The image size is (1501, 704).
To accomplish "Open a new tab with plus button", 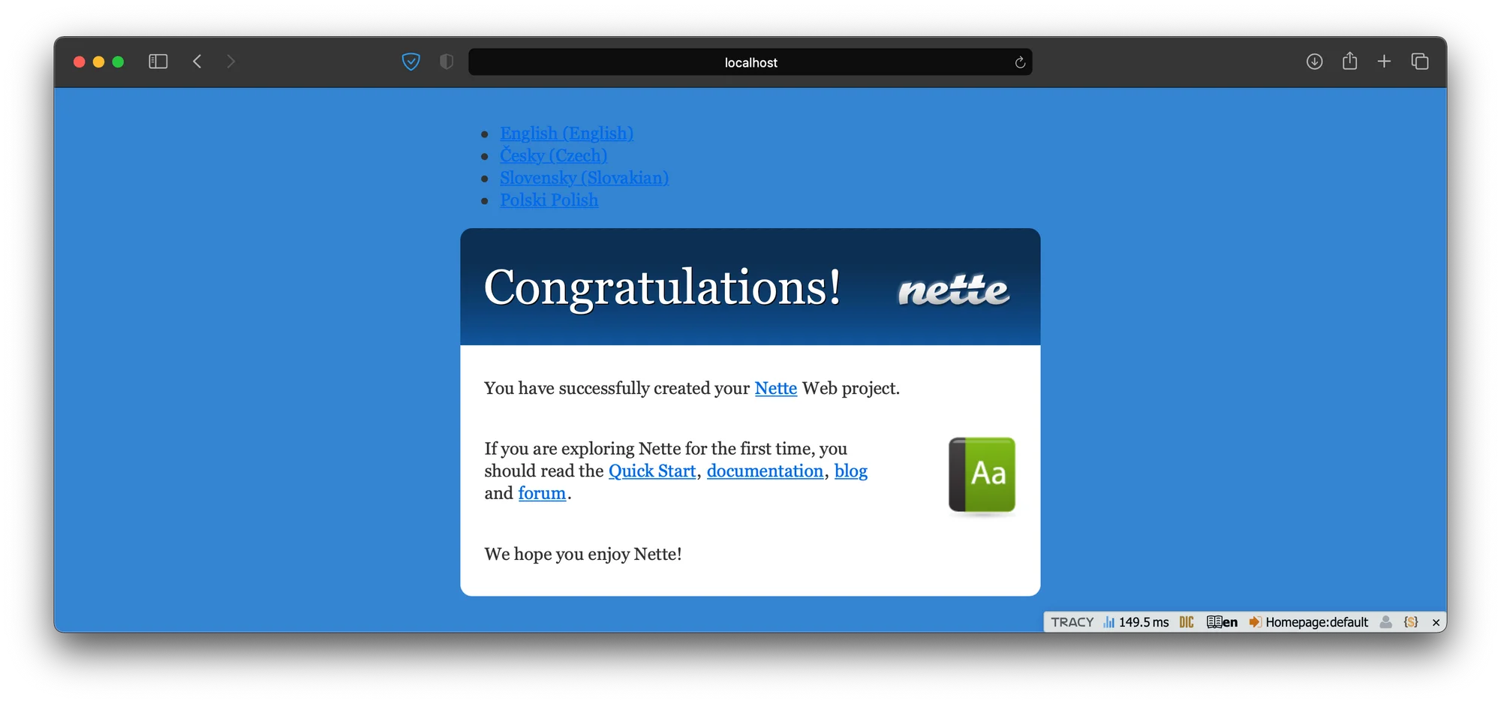I will tap(1385, 62).
